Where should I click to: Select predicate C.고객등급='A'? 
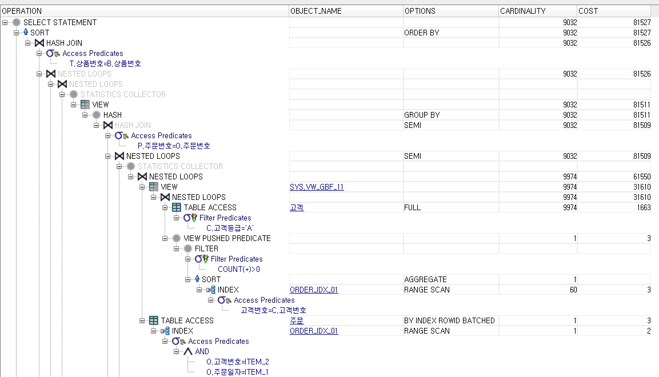coord(230,228)
